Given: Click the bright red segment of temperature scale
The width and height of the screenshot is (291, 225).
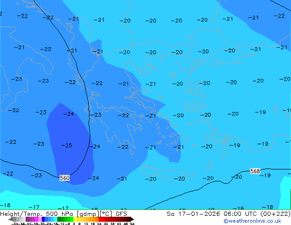Looking at the screenshot, I should point(100,219).
